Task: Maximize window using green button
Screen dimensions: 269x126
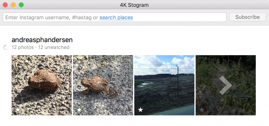Action: click(x=21, y=5)
